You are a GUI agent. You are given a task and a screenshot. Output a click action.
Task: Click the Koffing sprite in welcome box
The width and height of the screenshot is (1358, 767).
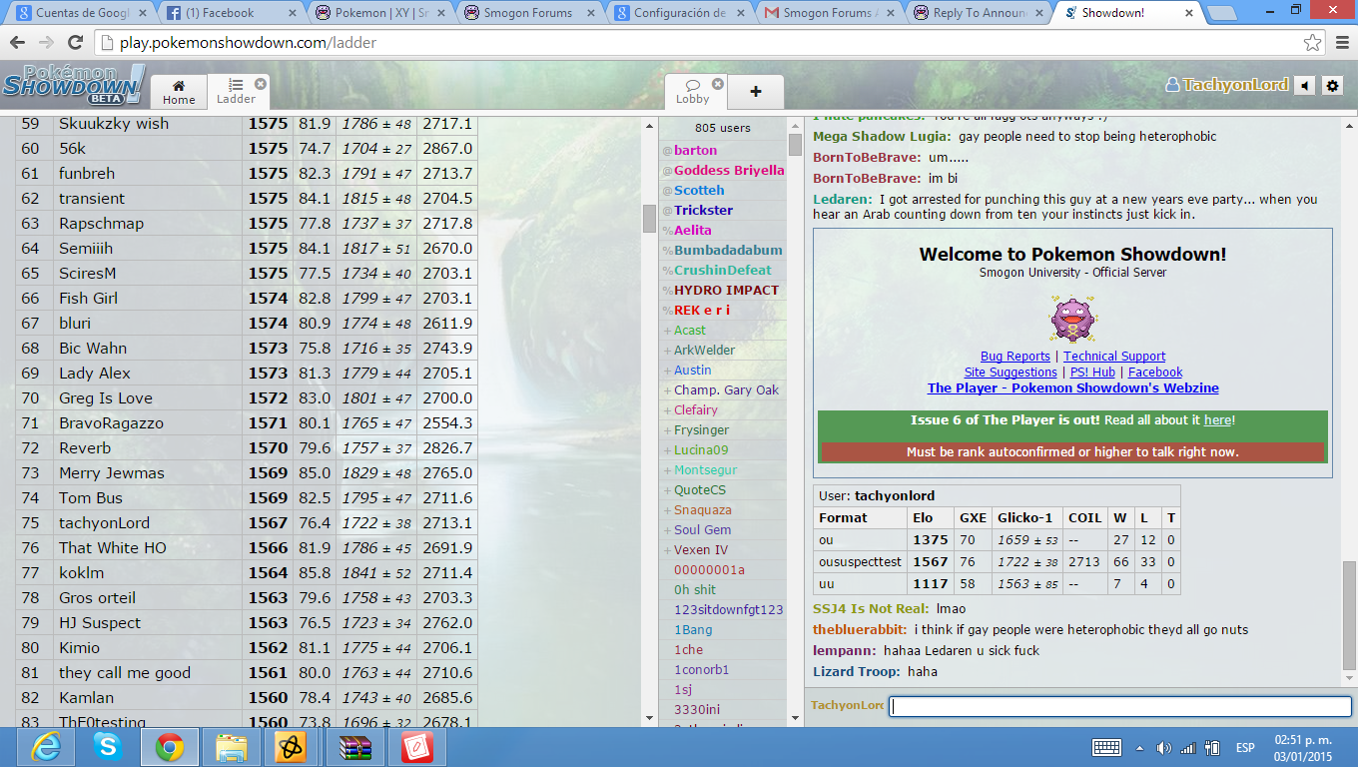pyautogui.click(x=1072, y=319)
